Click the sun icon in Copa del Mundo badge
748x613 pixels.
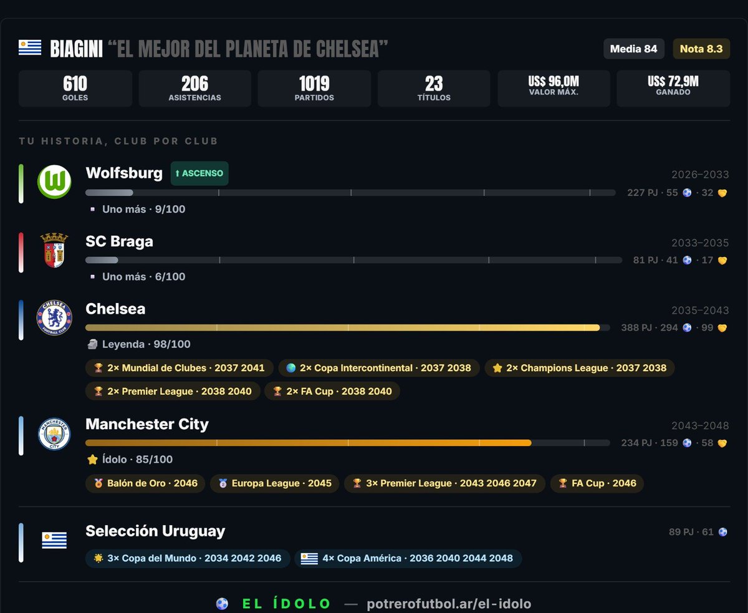98,558
